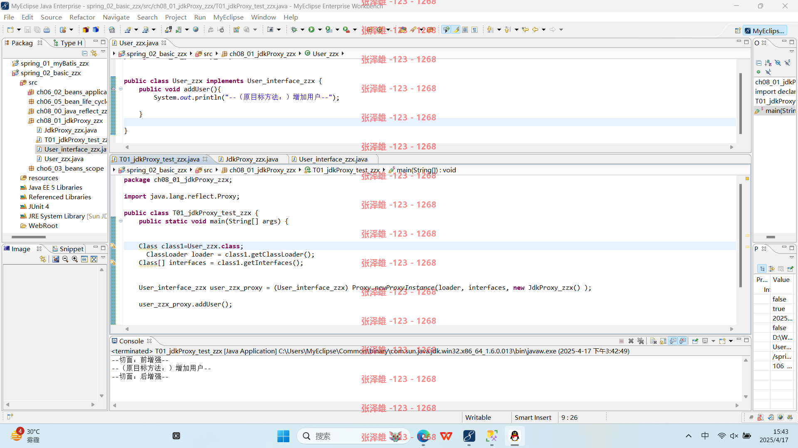
Task: Click the Debug bug toolbar icon
Action: tap(294, 29)
